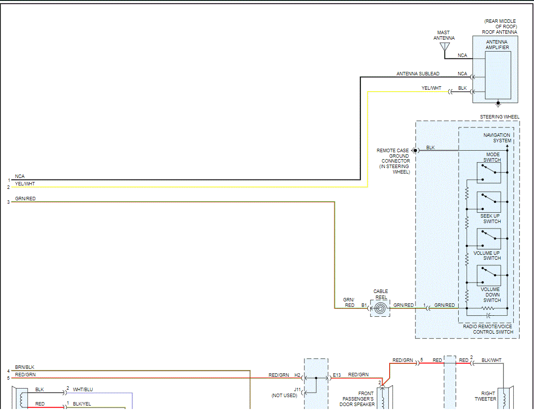The image size is (534, 411).
Task: Click the REMOTE CASE GROUND CONNECTOR label
Action: click(x=394, y=161)
